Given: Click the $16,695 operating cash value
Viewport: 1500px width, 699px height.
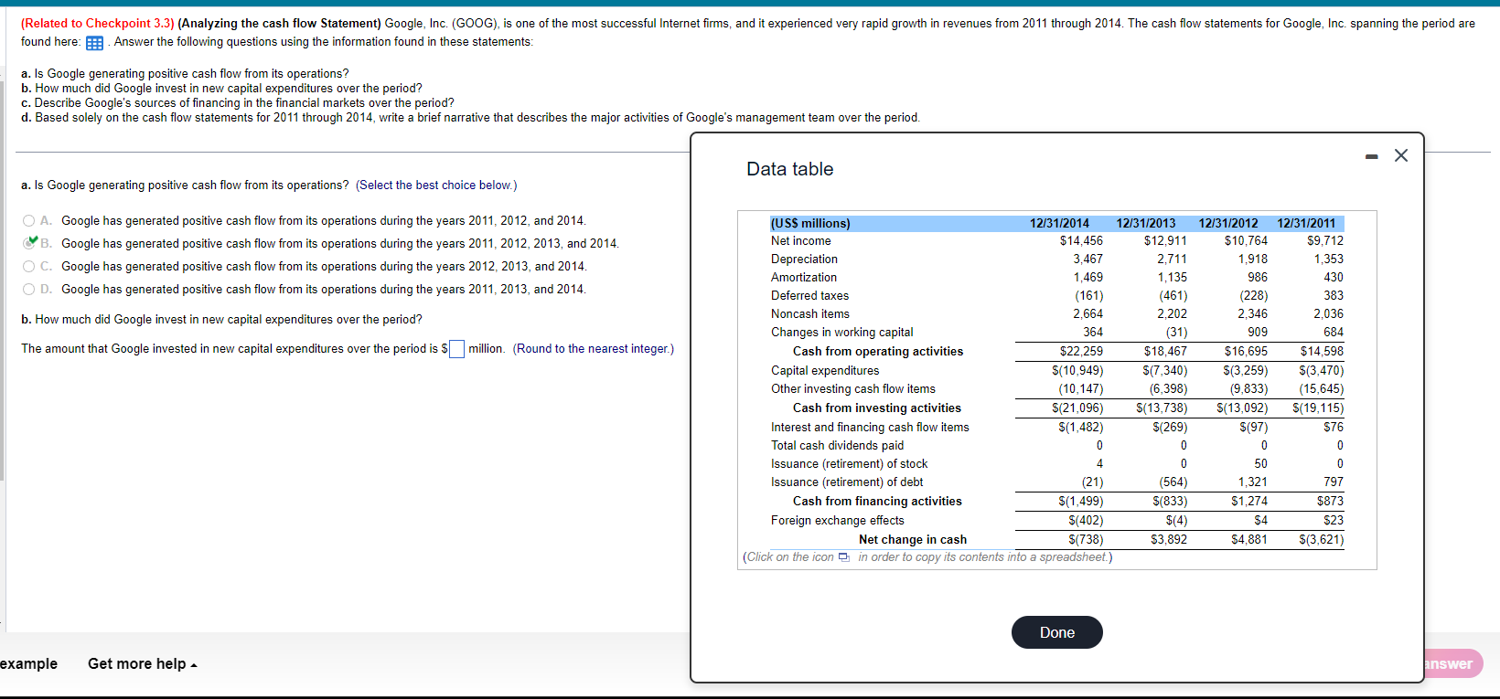Looking at the screenshot, I should point(1246,352).
